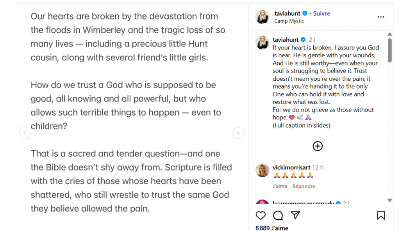Click vickimorrisart comment avatar
The width and height of the screenshot is (400, 231).
click(262, 170)
